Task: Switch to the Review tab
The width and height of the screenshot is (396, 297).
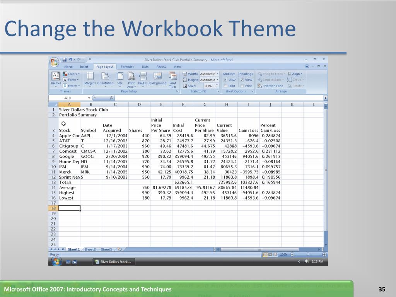Action: pyautogui.click(x=161, y=67)
